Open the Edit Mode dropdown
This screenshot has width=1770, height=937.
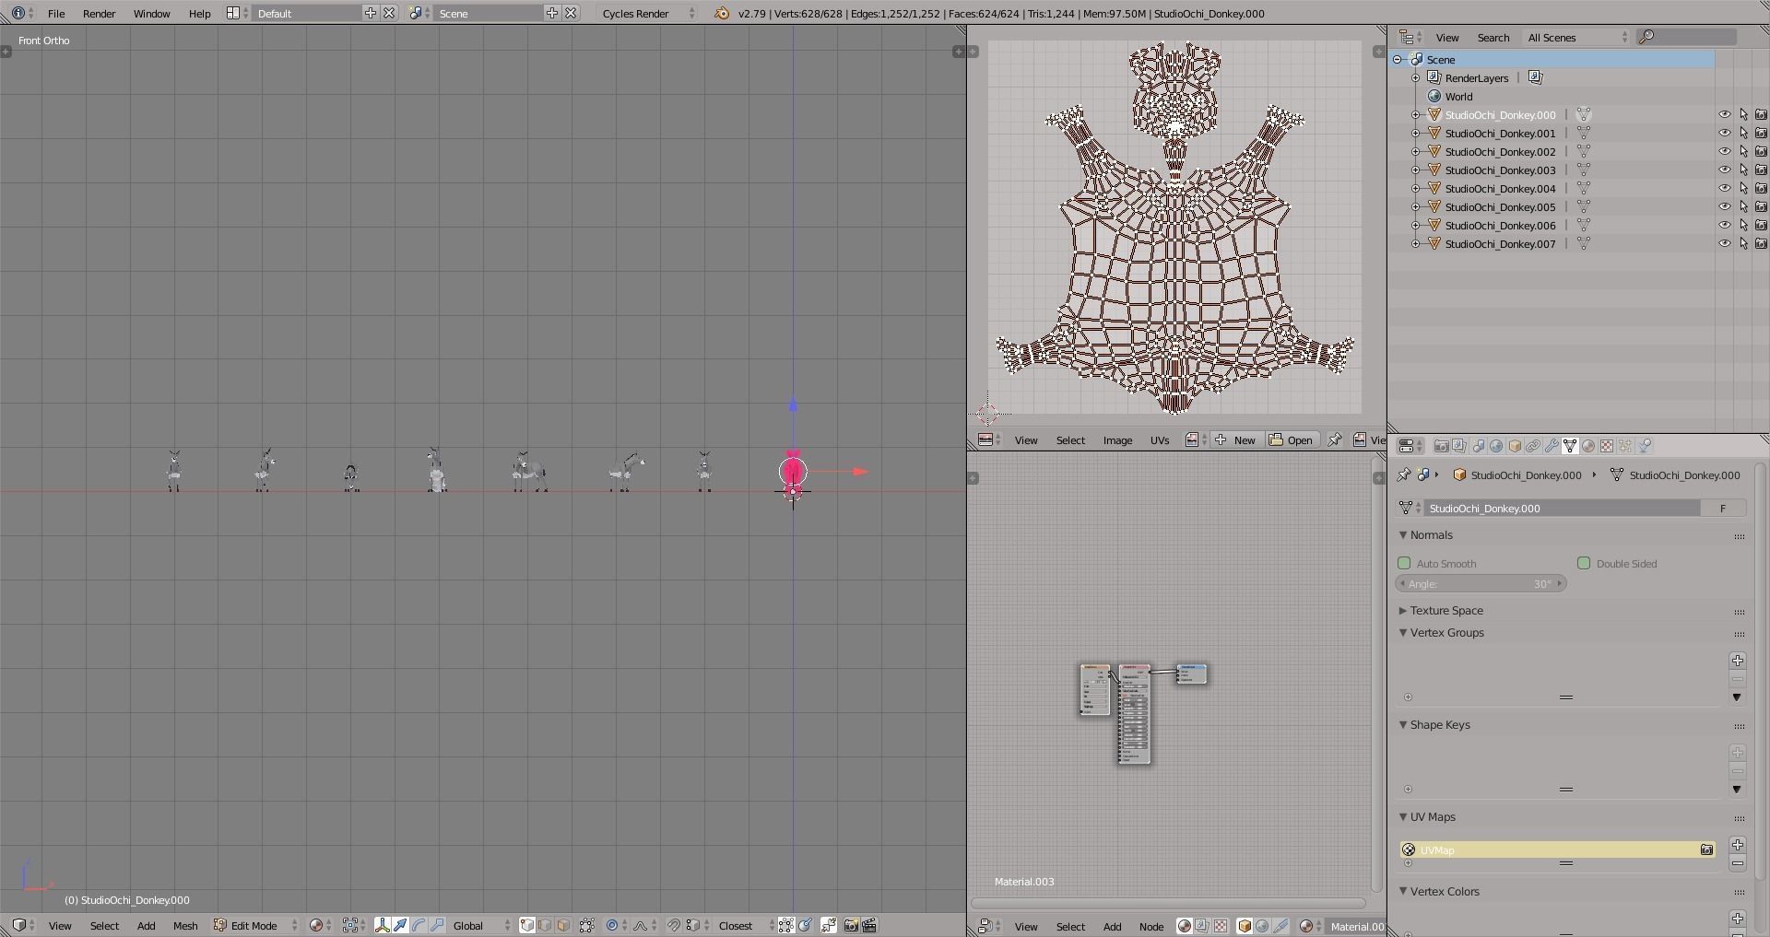click(x=256, y=925)
